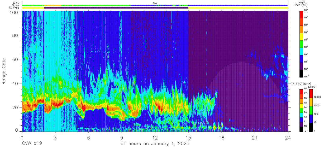Screen dimensions: 324x149
Task: Click the '1000' label on the NOISE legend
Action: coord(317,105)
